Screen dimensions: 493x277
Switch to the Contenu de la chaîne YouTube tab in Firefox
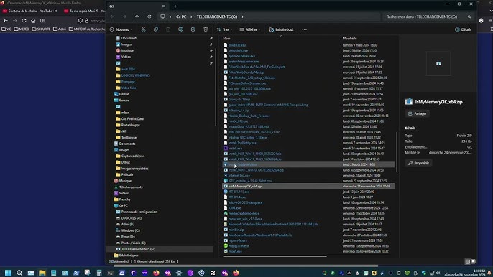click(x=30, y=11)
